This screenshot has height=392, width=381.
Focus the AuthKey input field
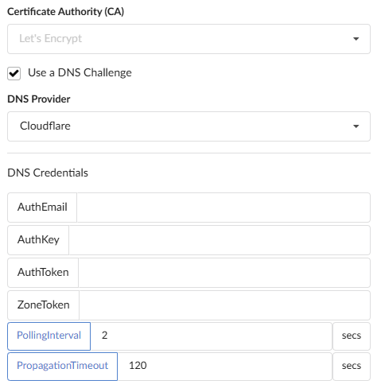tap(220, 240)
